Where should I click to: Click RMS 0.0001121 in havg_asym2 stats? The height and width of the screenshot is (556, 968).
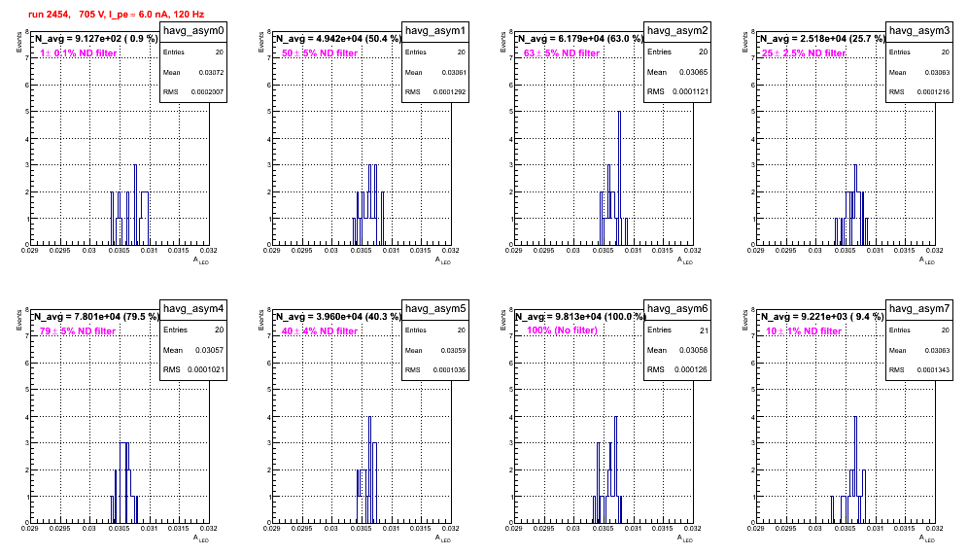tap(677, 91)
